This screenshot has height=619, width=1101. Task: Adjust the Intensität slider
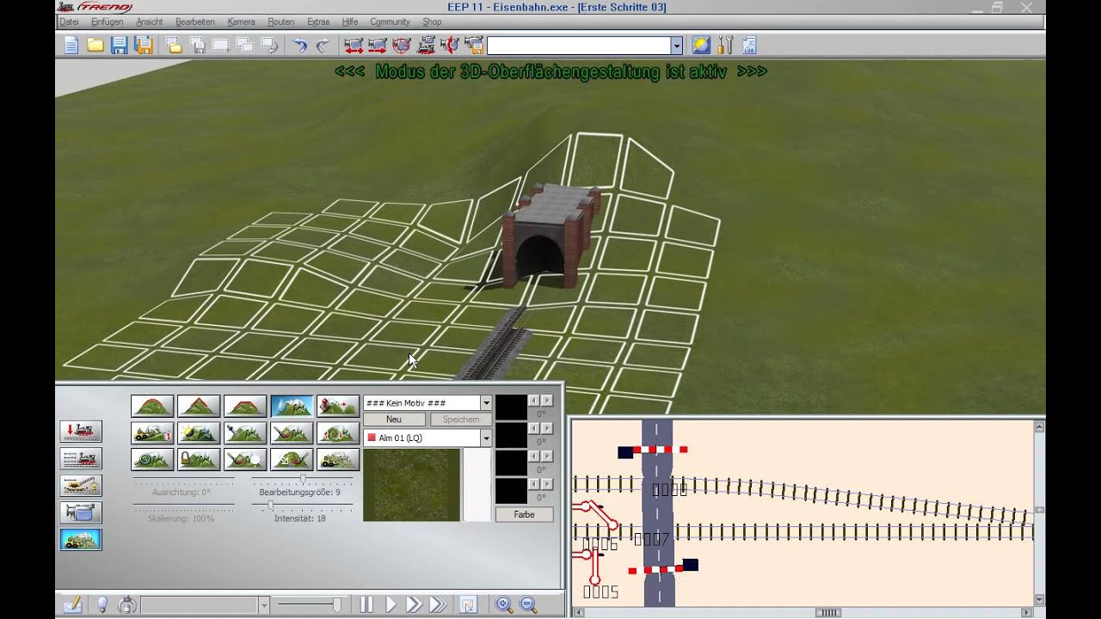[x=270, y=505]
